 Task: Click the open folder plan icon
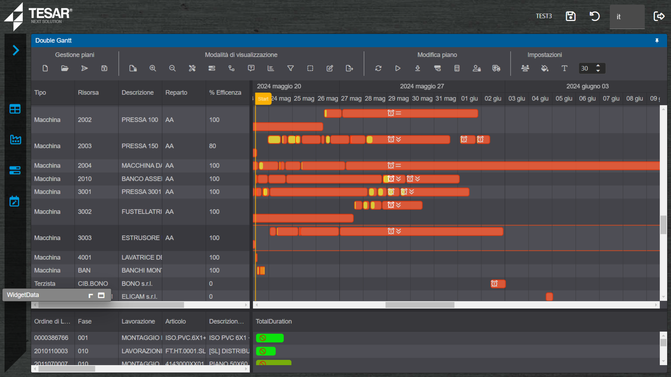click(65, 68)
